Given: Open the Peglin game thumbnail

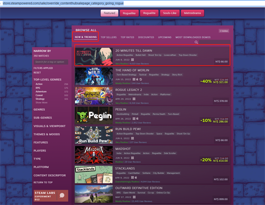Looking at the screenshot, I should point(94,116).
